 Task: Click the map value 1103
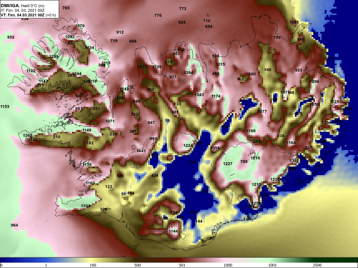pos(90,183)
